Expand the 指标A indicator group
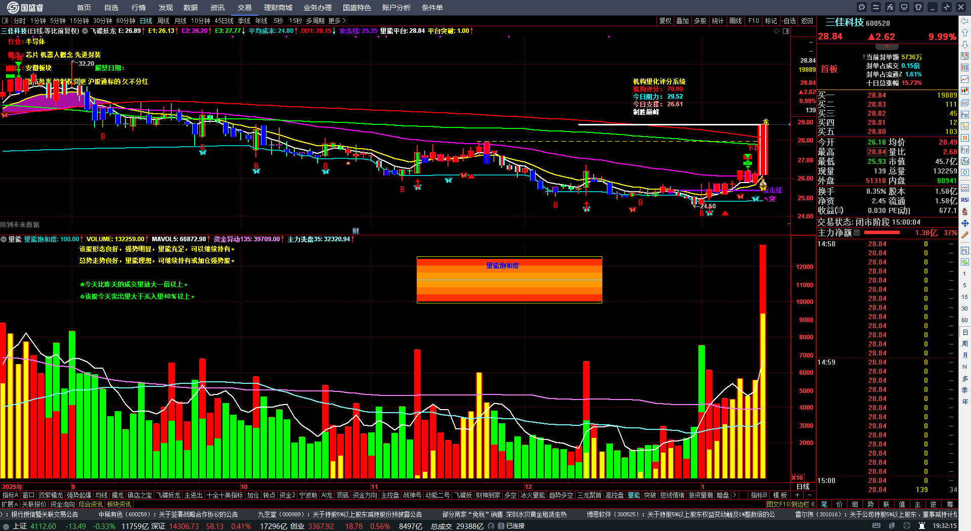The width and height of the screenshot is (971, 531). [10, 495]
